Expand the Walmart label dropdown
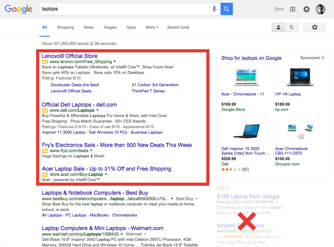334x247 pixels. click(145, 234)
